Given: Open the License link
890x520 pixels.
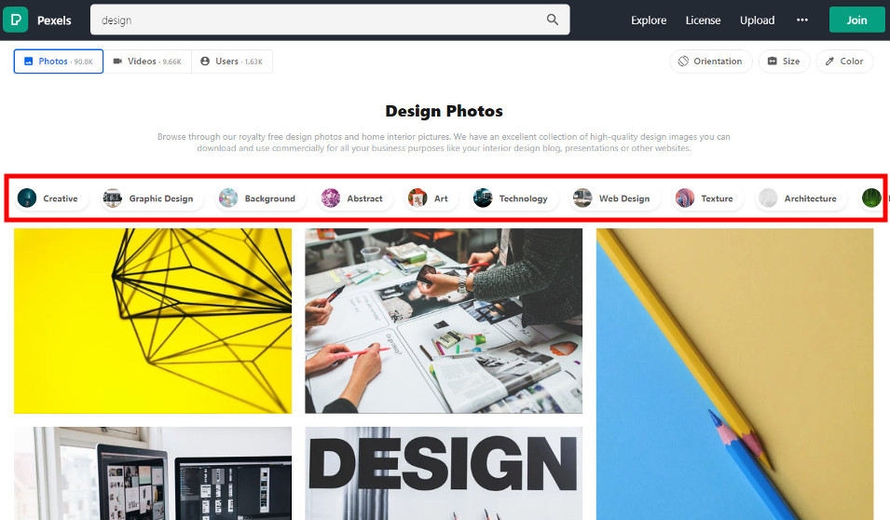Looking at the screenshot, I should (x=703, y=20).
